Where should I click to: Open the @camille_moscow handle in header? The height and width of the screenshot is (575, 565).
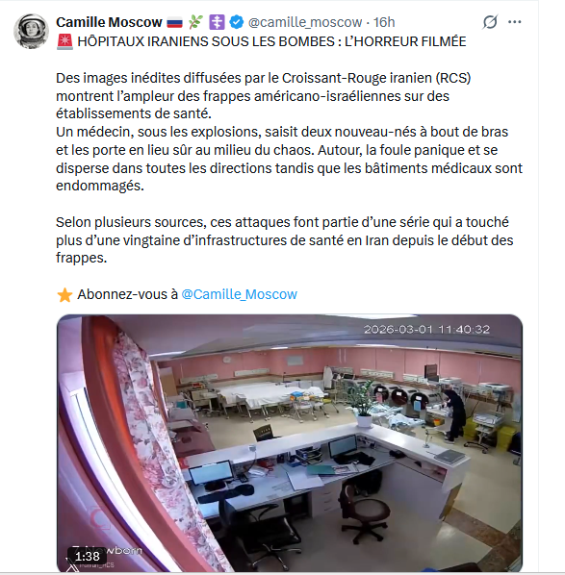coord(305,22)
